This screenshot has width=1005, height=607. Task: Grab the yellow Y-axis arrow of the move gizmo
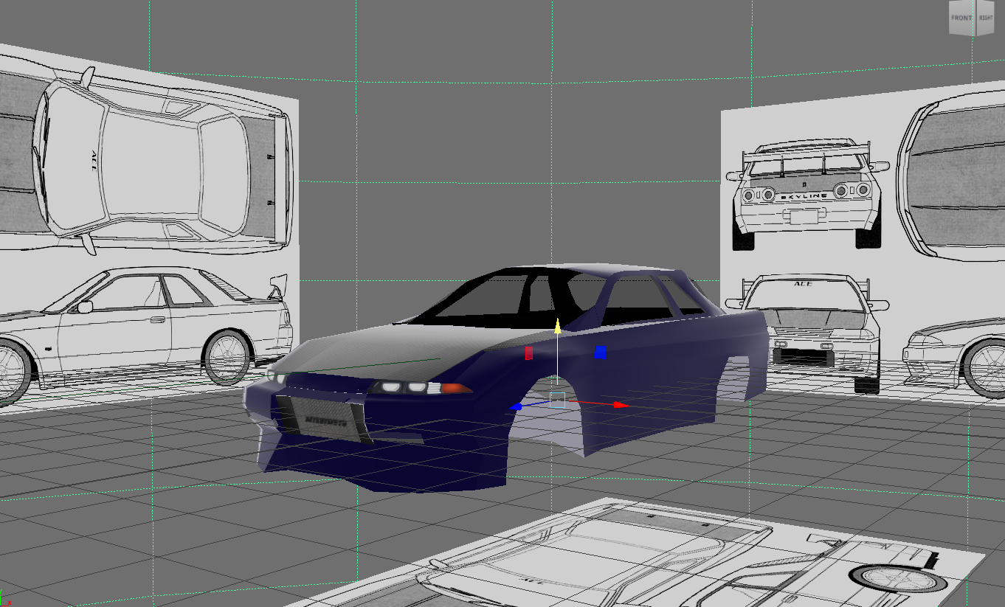tap(558, 326)
